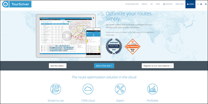Click the See the video button
Viewport: 208px width, 104px height.
pos(58,66)
